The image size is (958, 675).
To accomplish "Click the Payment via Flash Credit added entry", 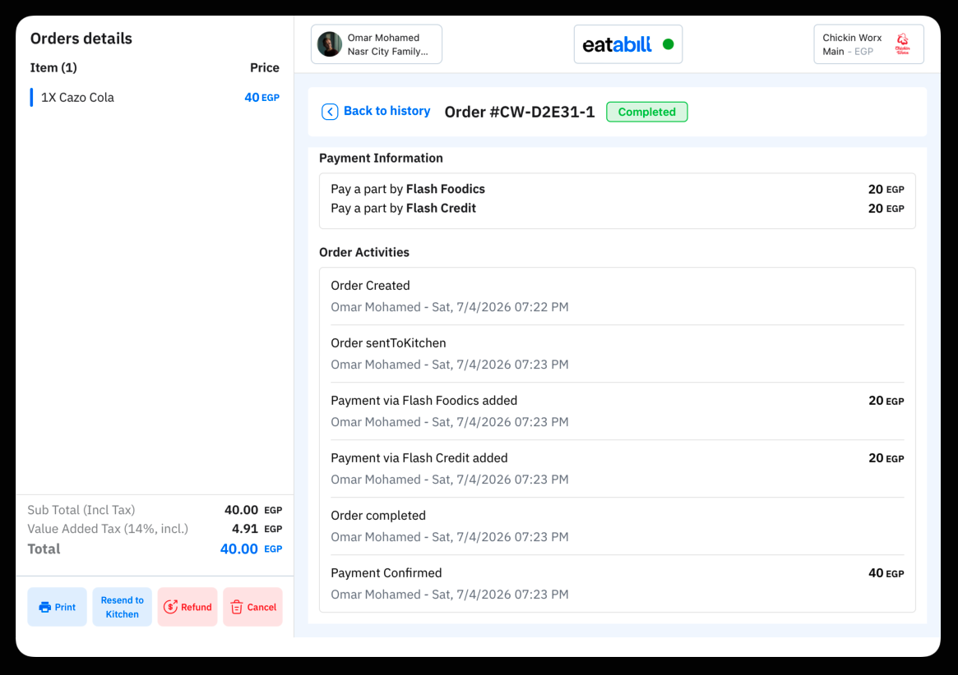I will point(617,468).
